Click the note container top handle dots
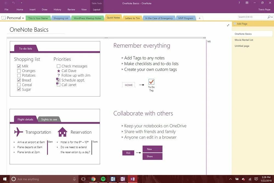The width and height of the screenshot is (274, 183). (x=106, y=38)
